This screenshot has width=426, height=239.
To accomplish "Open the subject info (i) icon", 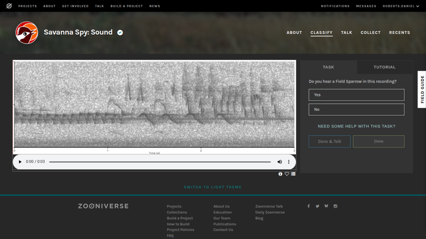I will (280, 174).
